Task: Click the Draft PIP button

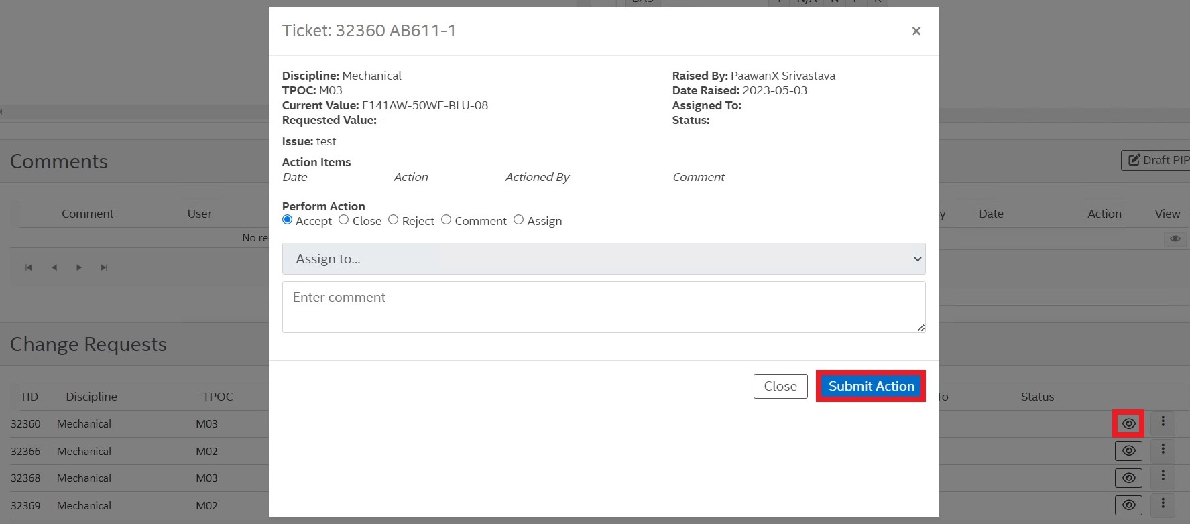Action: click(x=1156, y=160)
